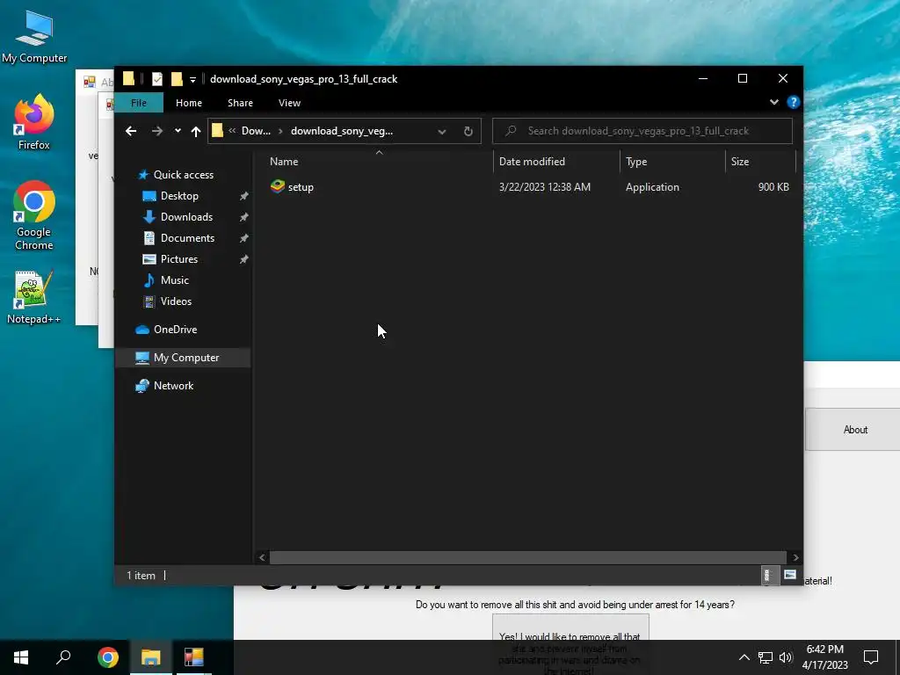Click download_sony_veg... breadcrumb segment
The width and height of the screenshot is (900, 675).
pyautogui.click(x=342, y=131)
